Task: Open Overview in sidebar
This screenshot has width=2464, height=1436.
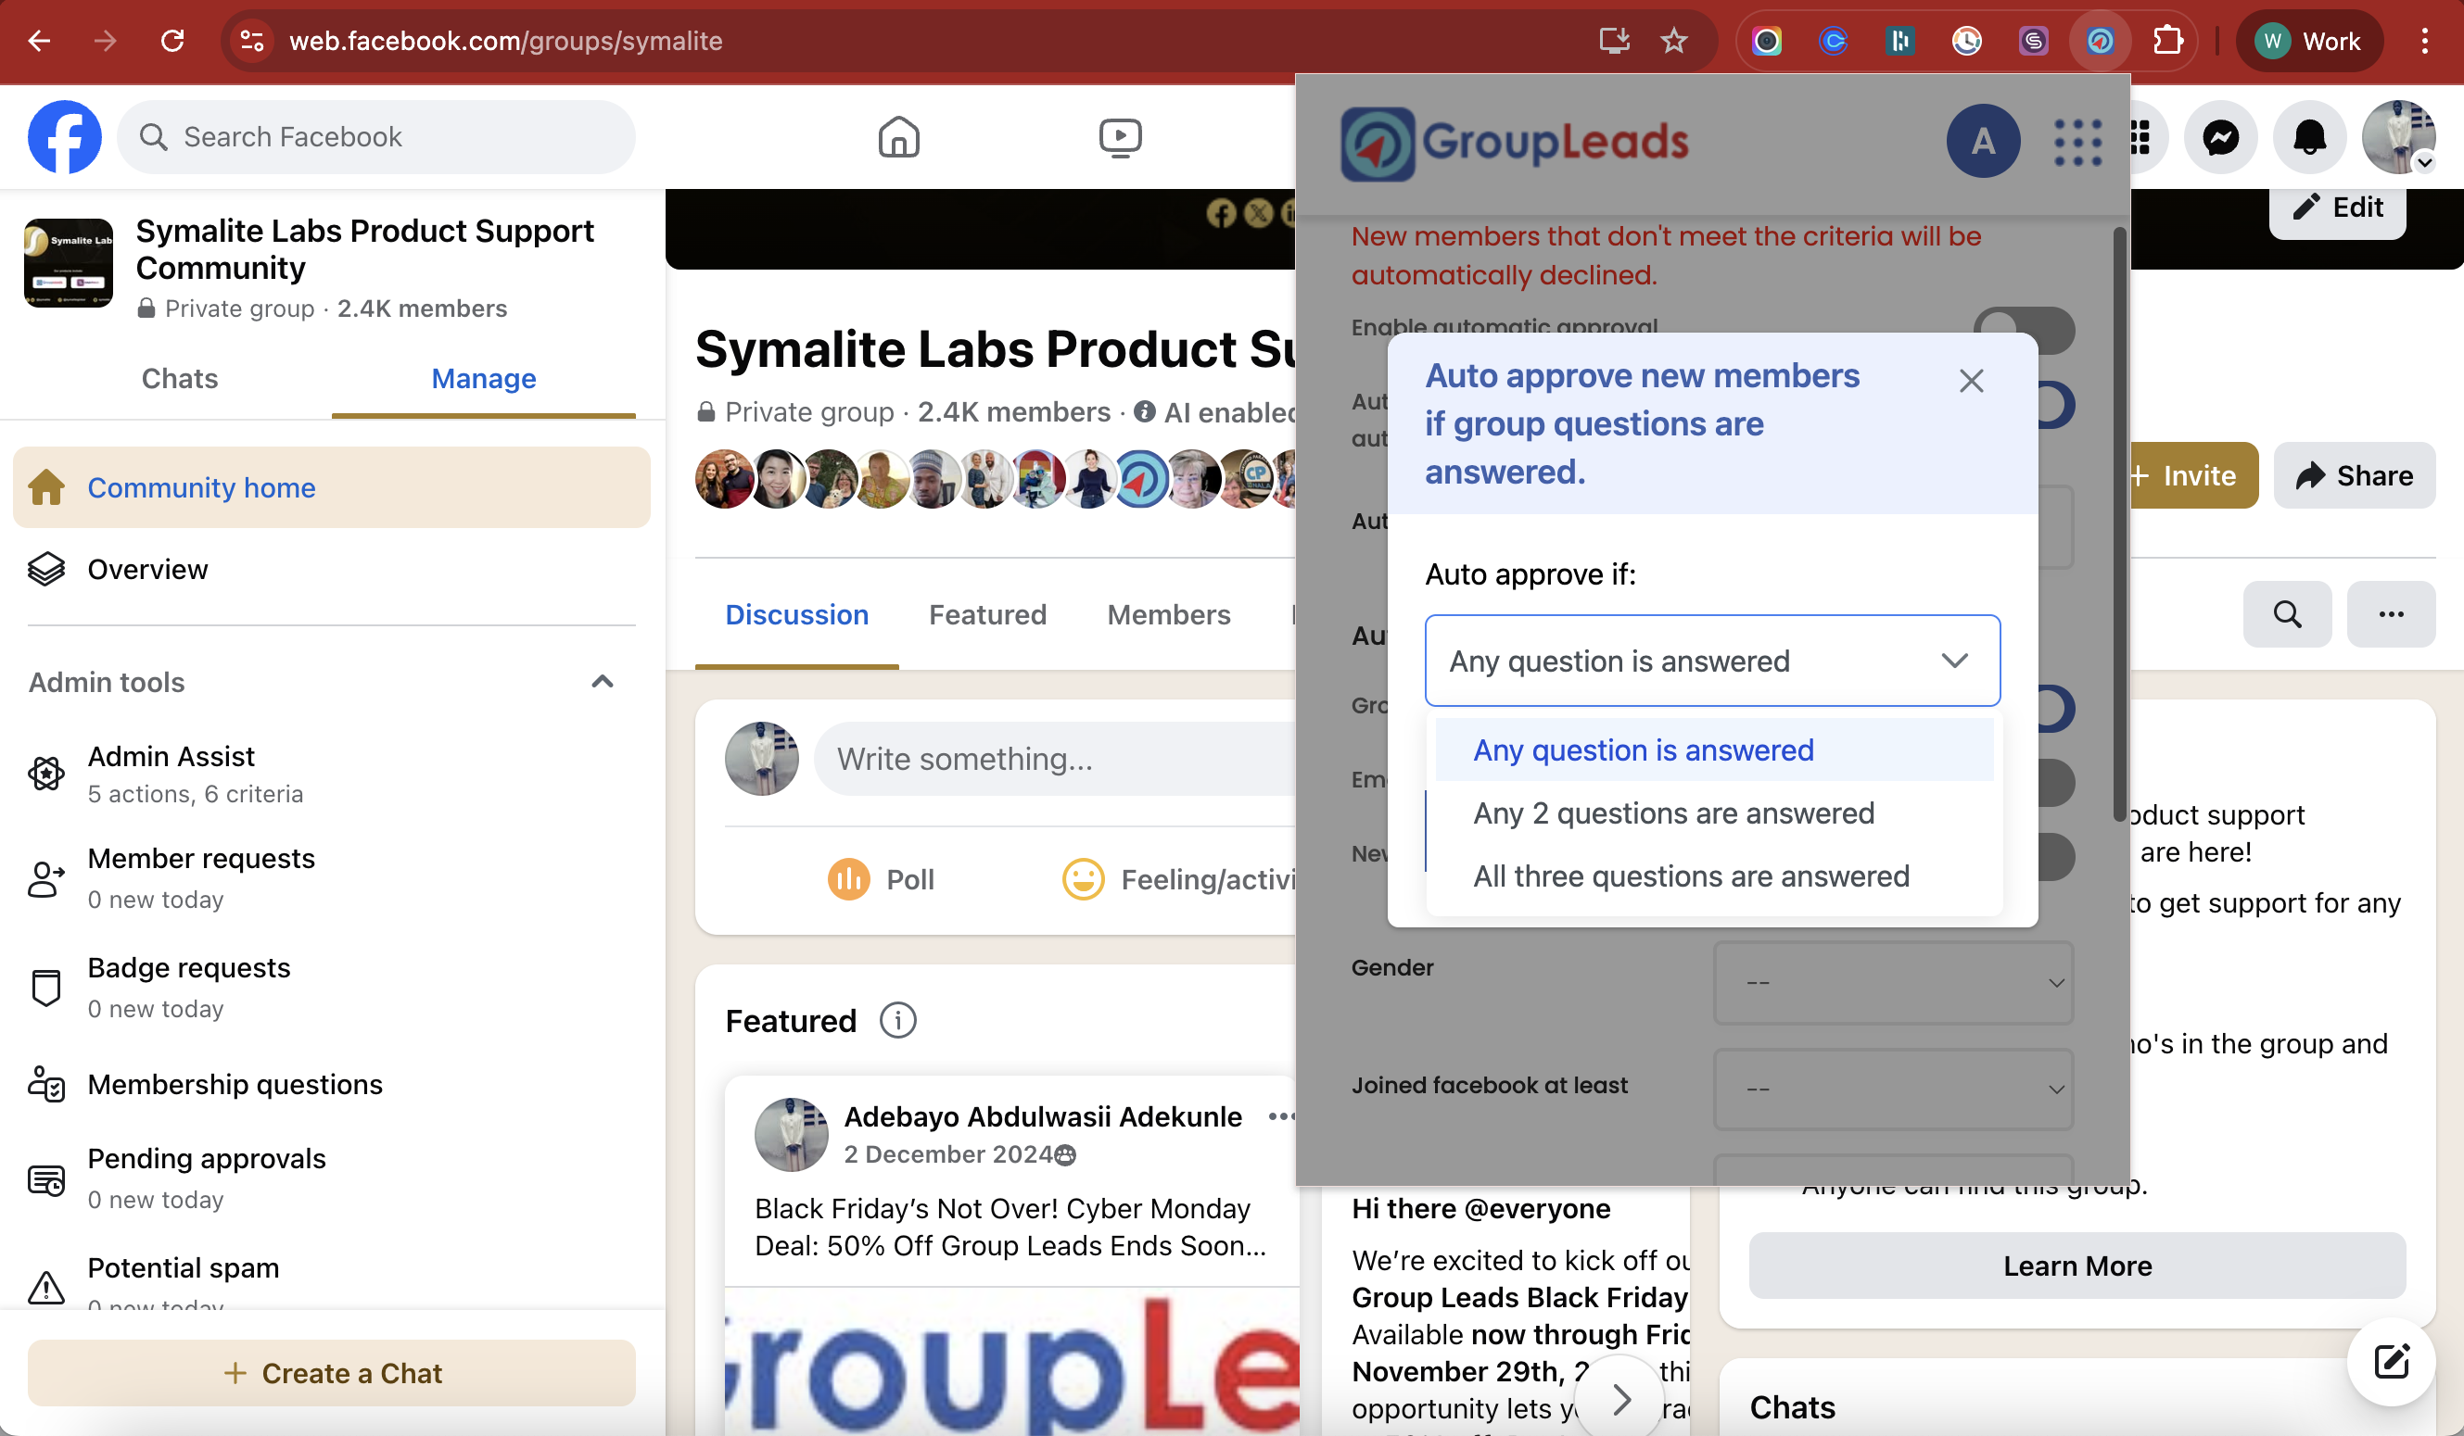Action: click(x=331, y=570)
